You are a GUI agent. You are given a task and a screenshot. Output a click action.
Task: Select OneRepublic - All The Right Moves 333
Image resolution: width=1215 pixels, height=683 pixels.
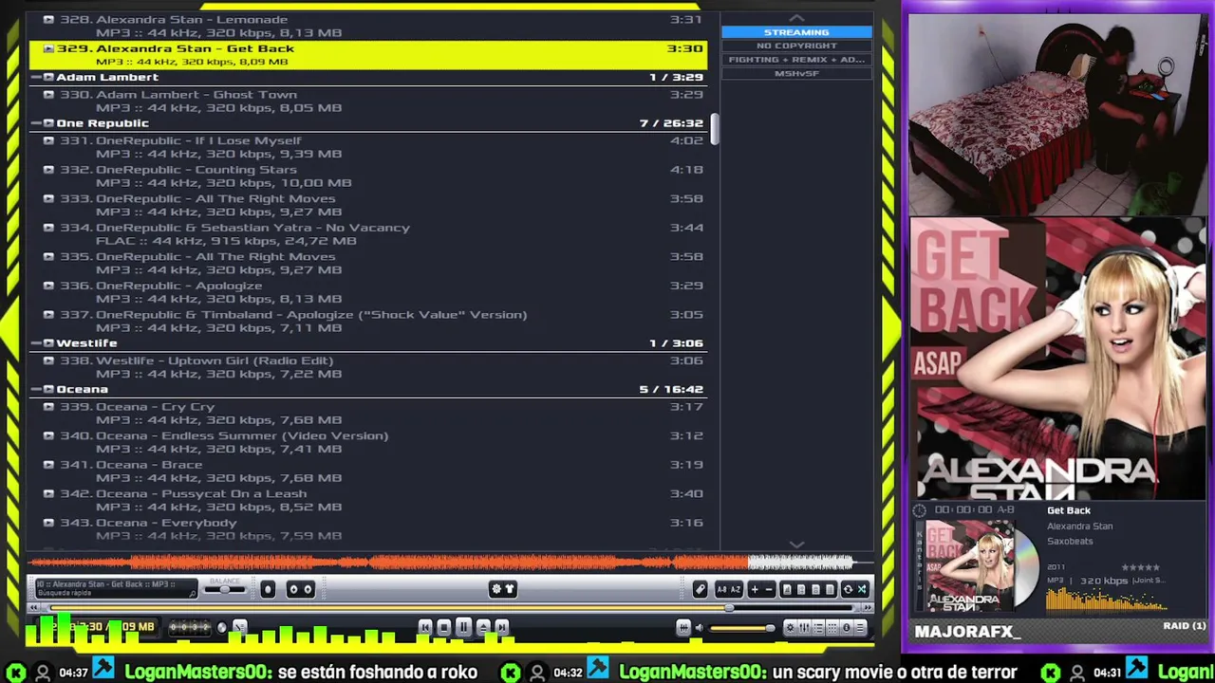(370, 205)
